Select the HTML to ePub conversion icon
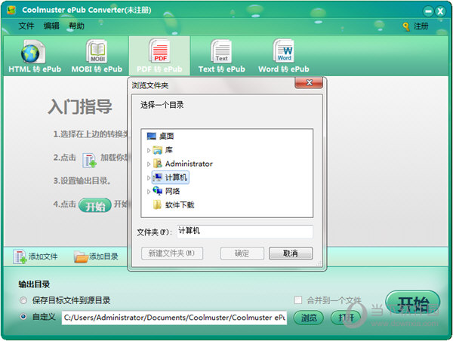Screen dimensions: 453x341 click(x=32, y=52)
